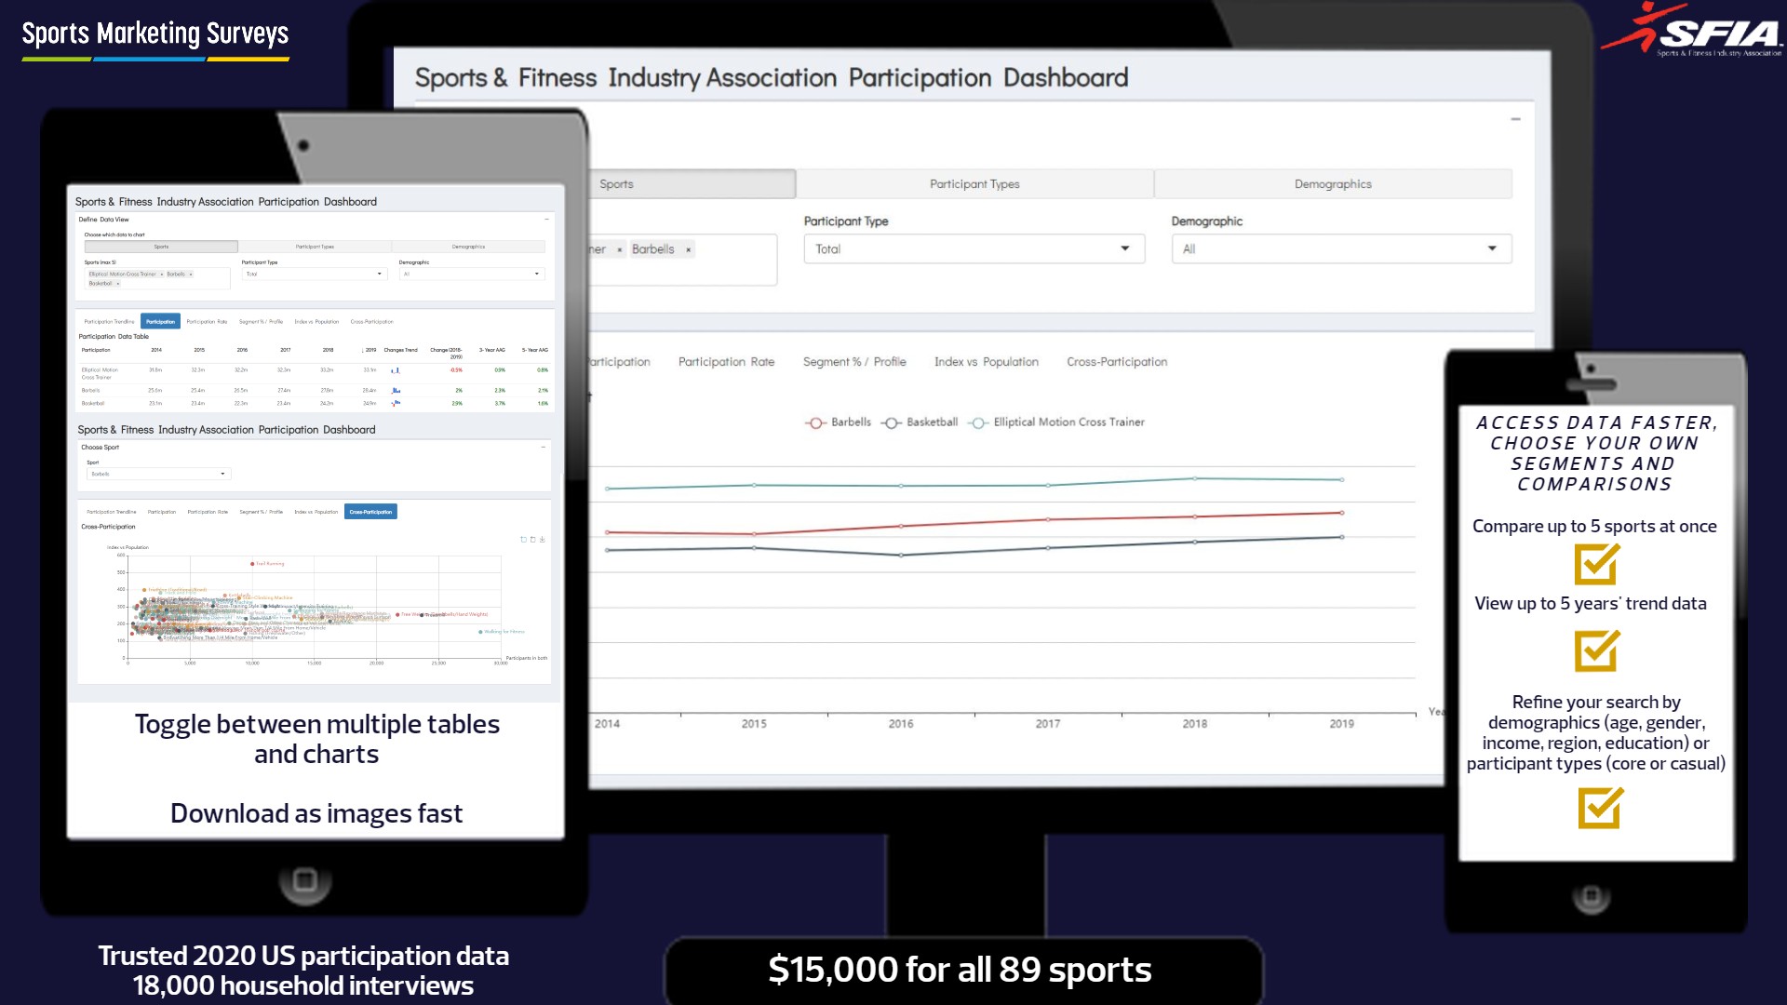
Task: Click the Changes Trend column header
Action: click(400, 351)
